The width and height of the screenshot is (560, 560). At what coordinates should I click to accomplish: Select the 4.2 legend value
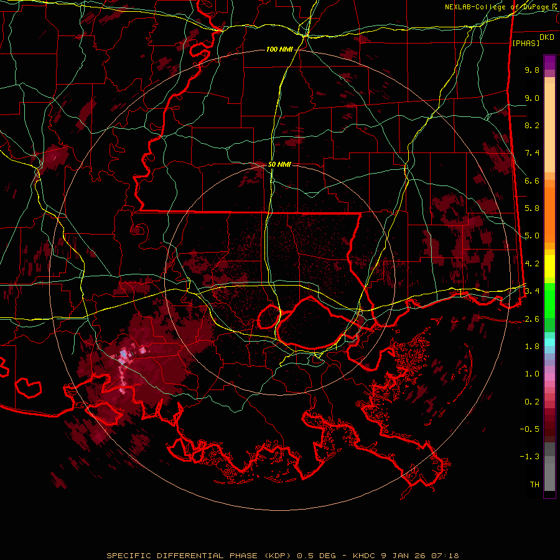(x=532, y=264)
